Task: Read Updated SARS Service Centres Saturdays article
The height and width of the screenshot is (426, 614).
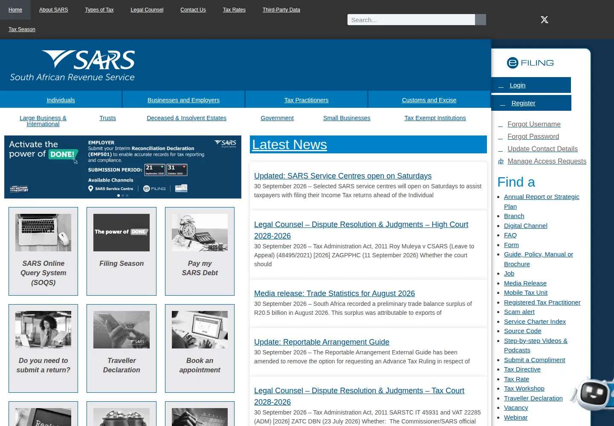Action: [343, 176]
